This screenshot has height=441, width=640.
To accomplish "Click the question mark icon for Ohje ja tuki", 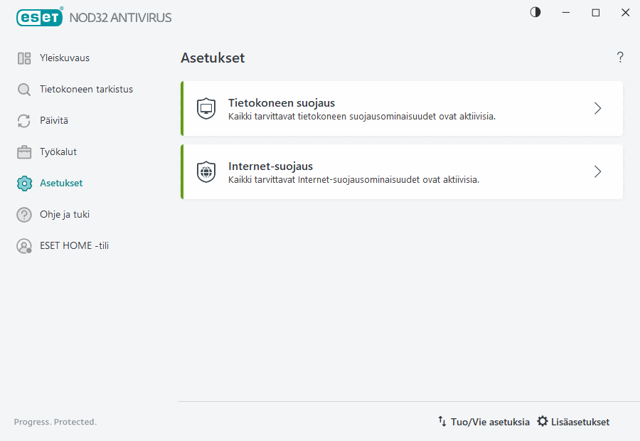I will click(23, 214).
